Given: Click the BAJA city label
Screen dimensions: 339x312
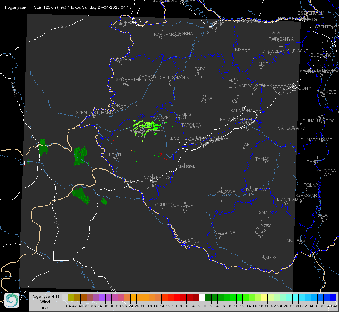Looking at the screenshot, I should [322, 215].
